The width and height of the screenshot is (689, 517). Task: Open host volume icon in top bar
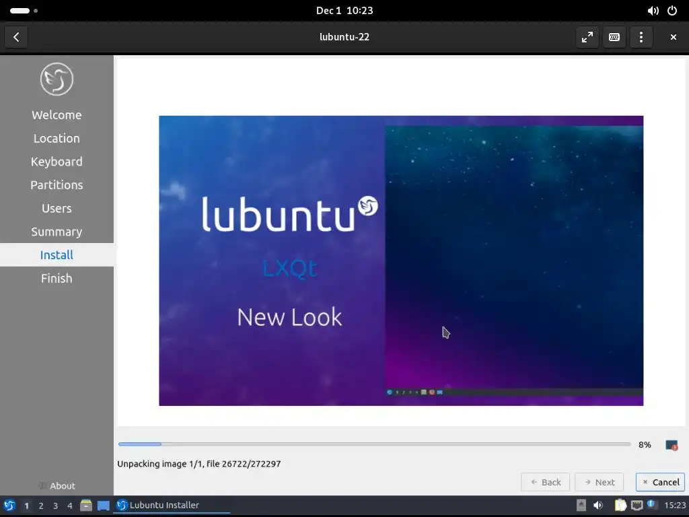tap(653, 11)
